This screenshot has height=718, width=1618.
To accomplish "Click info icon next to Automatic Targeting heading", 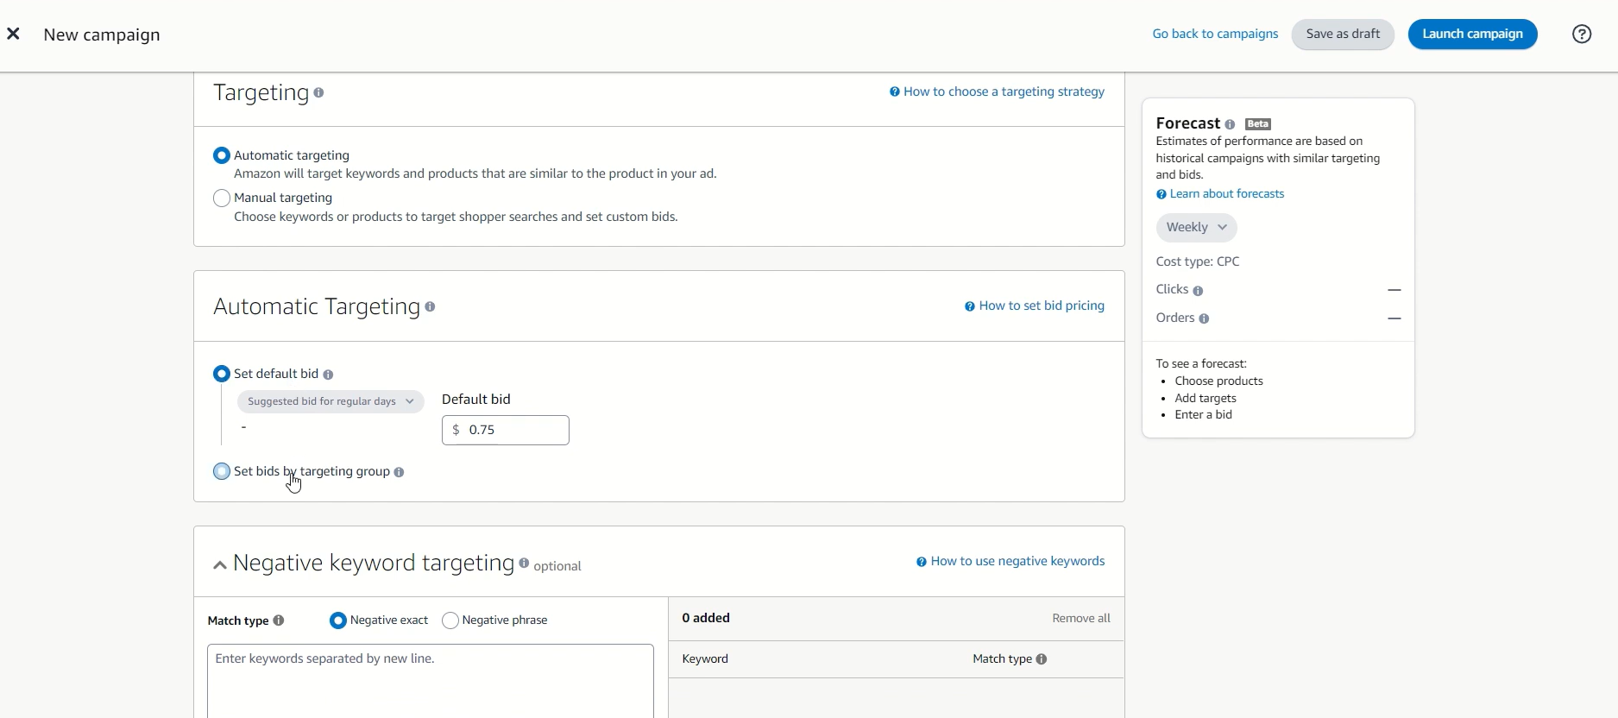I will [430, 306].
